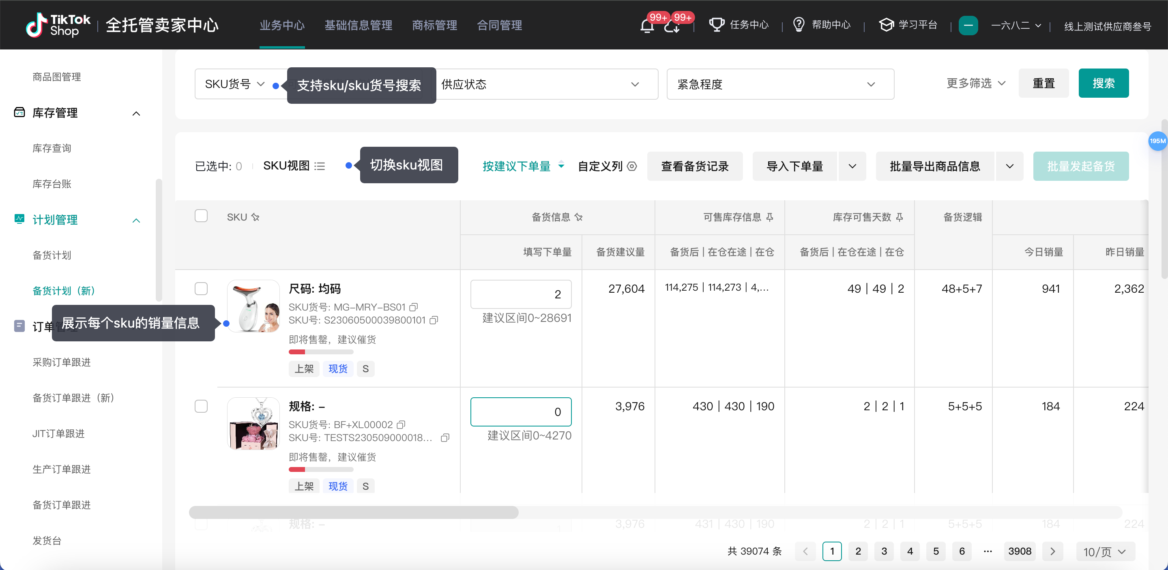Click the custom columns settings icon

coord(632,166)
